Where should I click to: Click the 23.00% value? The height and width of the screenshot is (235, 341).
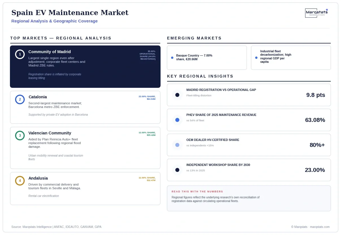click(315, 170)
